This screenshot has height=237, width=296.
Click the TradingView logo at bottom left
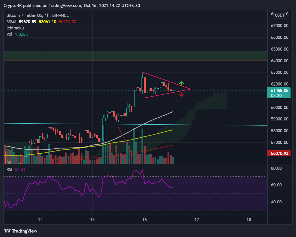point(20,231)
